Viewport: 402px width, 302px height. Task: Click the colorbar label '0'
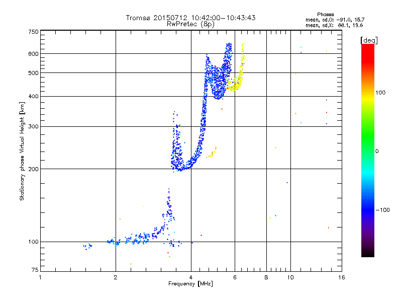pyautogui.click(x=377, y=152)
